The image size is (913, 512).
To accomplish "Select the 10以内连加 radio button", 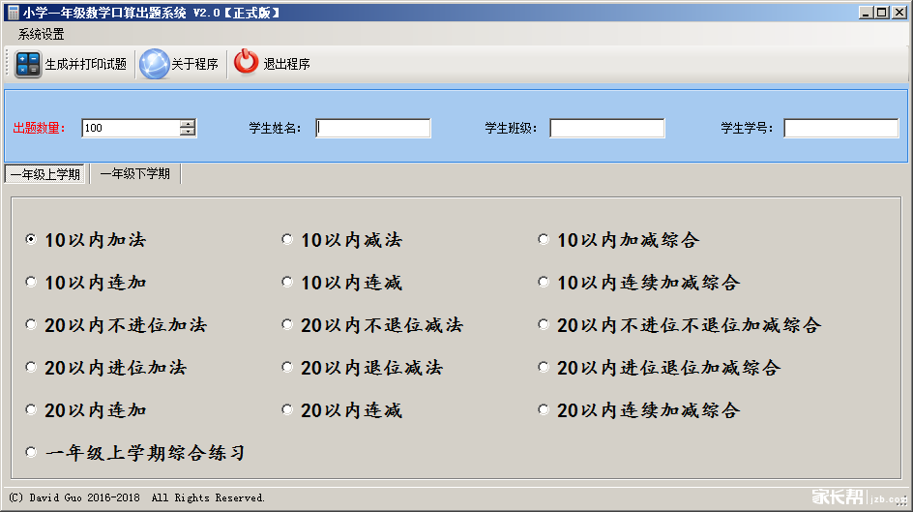I will coord(31,282).
